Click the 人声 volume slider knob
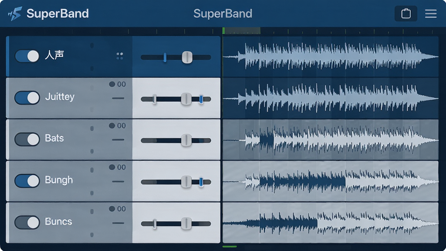Image resolution: width=446 pixels, height=251 pixels. (x=187, y=57)
